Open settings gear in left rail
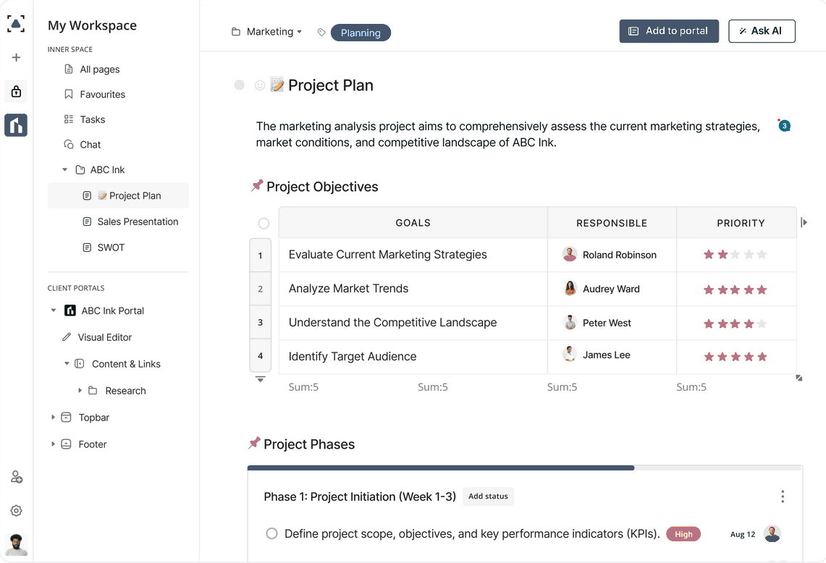This screenshot has width=826, height=563. [x=16, y=511]
